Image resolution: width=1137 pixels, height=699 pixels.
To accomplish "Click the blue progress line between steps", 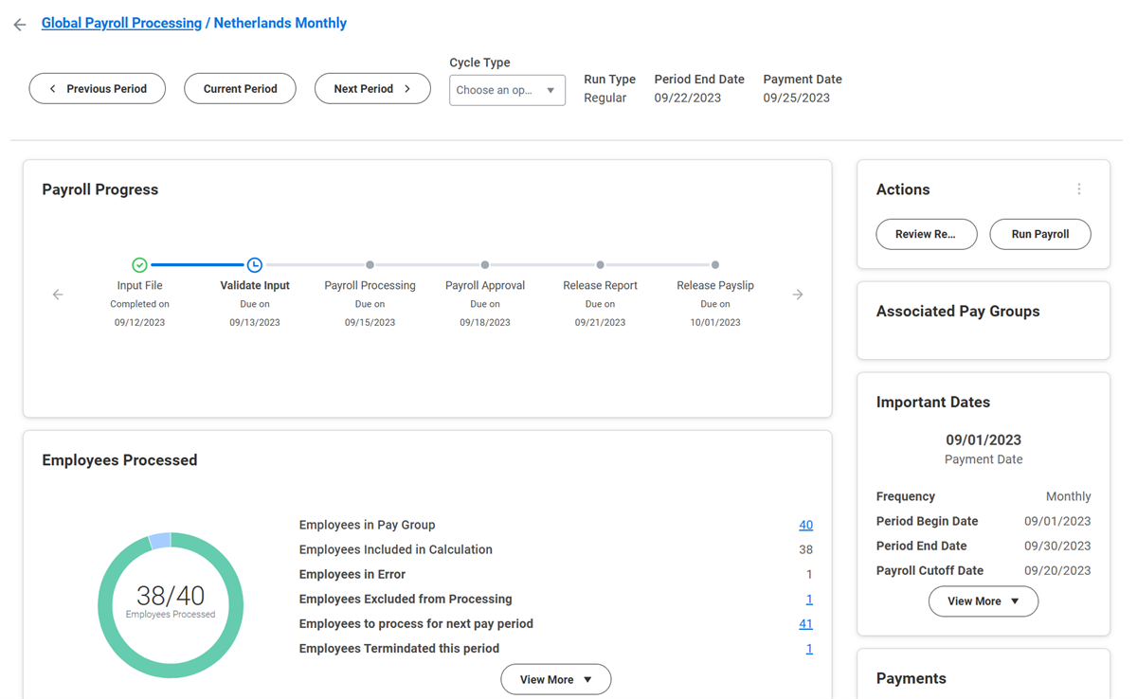I will (x=197, y=265).
